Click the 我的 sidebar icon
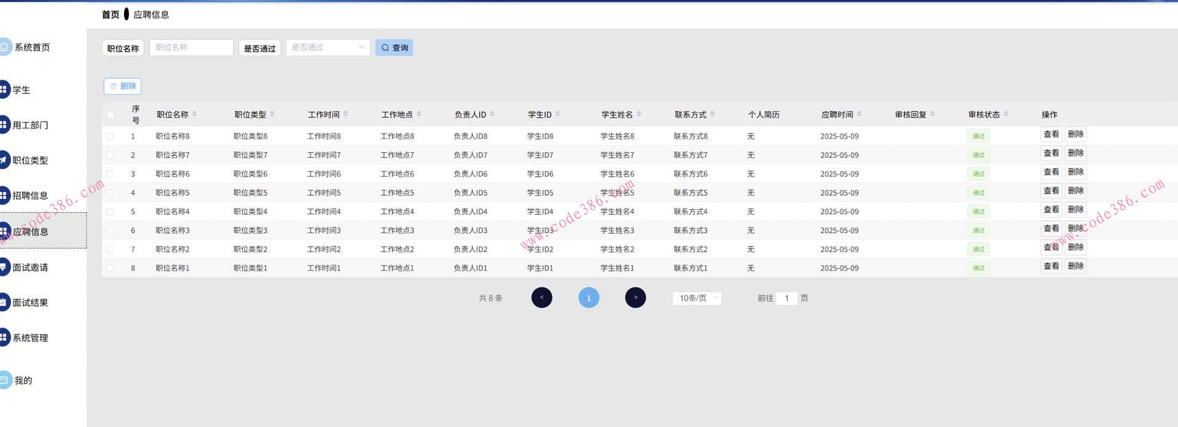 [4, 380]
